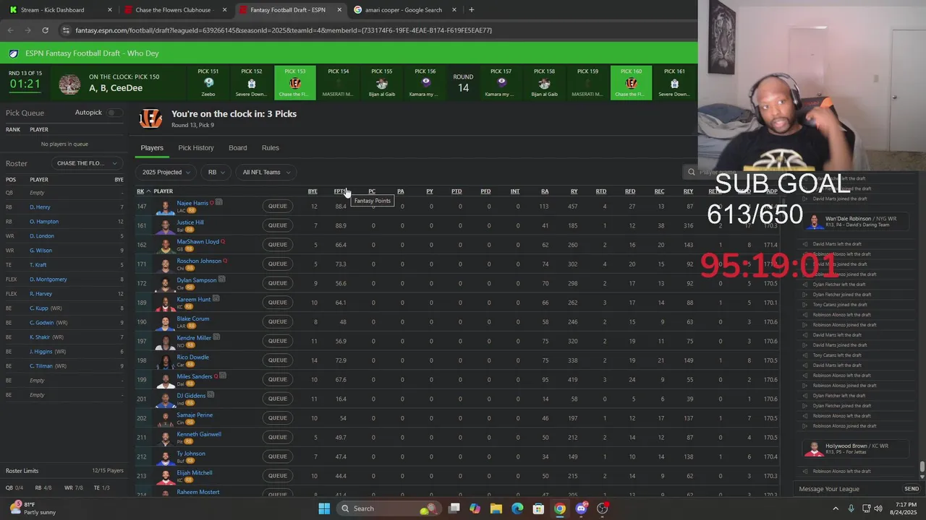Screen dimensions: 926x520
Task: Queue Kareem Hunt
Action: tap(278, 303)
